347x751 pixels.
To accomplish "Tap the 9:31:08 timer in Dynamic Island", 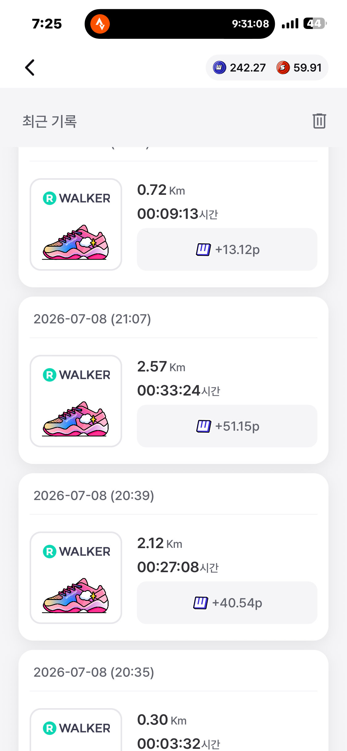I will click(x=250, y=24).
